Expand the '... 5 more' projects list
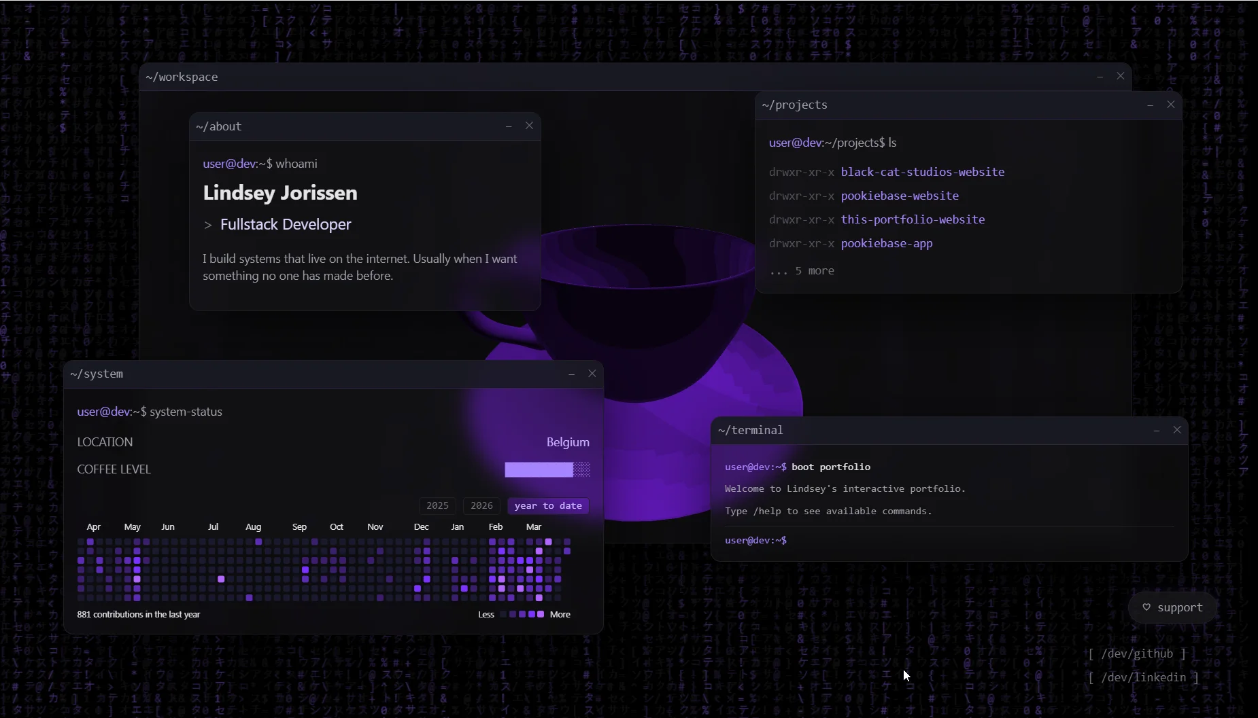1258x718 pixels. 802,270
